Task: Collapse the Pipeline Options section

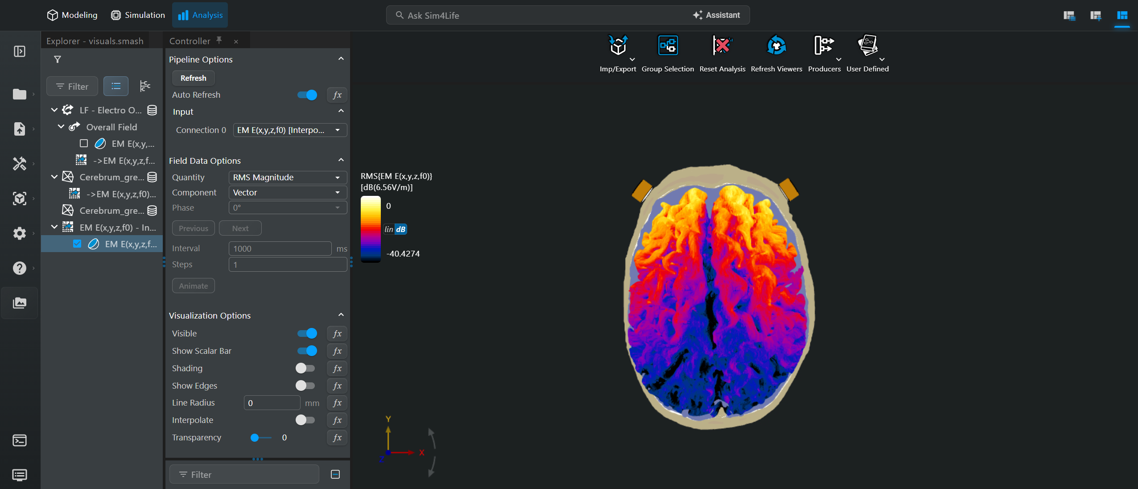Action: (x=341, y=59)
